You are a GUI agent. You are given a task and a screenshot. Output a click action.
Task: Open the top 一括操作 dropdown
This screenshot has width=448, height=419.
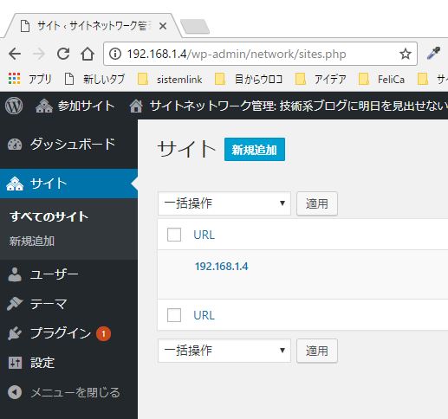(x=224, y=203)
